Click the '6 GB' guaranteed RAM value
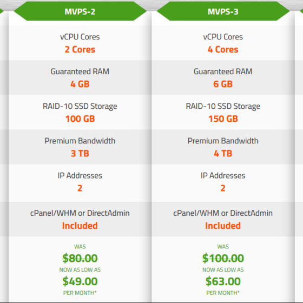 click(223, 84)
